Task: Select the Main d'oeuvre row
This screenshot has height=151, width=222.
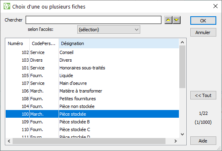Action: [x=92, y=83]
